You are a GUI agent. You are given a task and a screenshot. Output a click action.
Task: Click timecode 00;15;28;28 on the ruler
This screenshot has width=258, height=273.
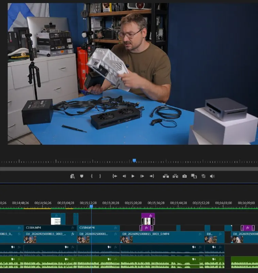[x=133, y=203]
